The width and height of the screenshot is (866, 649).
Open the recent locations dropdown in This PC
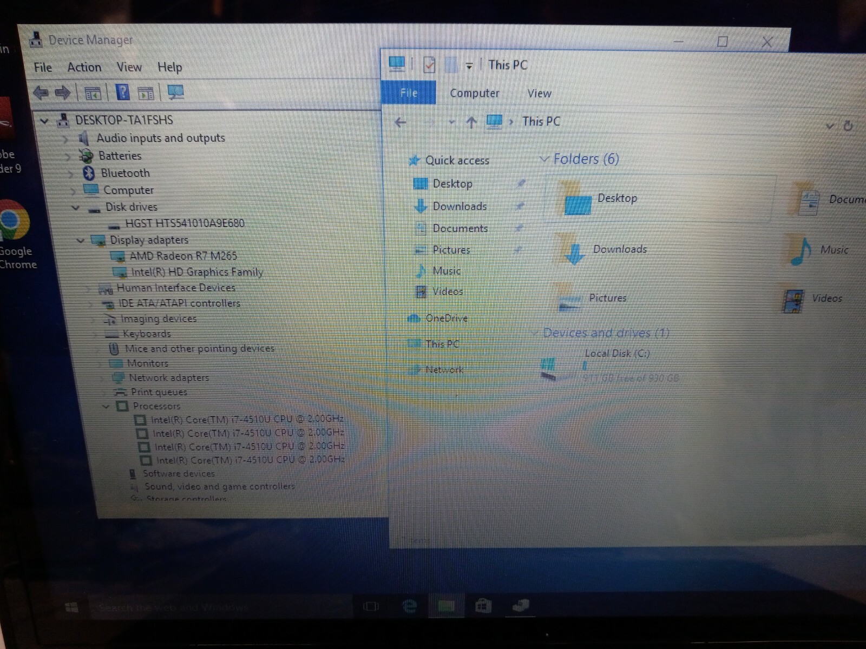[x=451, y=123]
